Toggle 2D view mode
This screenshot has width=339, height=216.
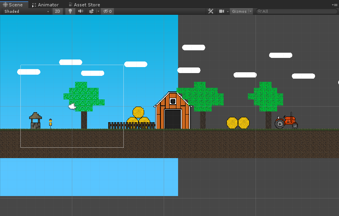click(x=57, y=12)
